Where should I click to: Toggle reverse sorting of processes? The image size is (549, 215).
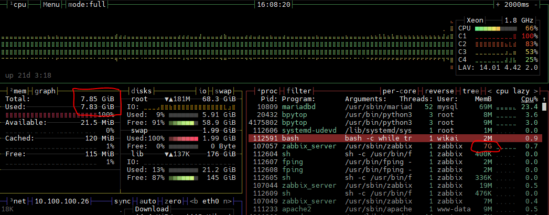click(439, 91)
